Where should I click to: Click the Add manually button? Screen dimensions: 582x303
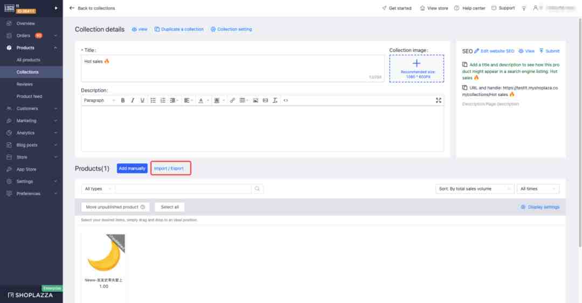132,168
